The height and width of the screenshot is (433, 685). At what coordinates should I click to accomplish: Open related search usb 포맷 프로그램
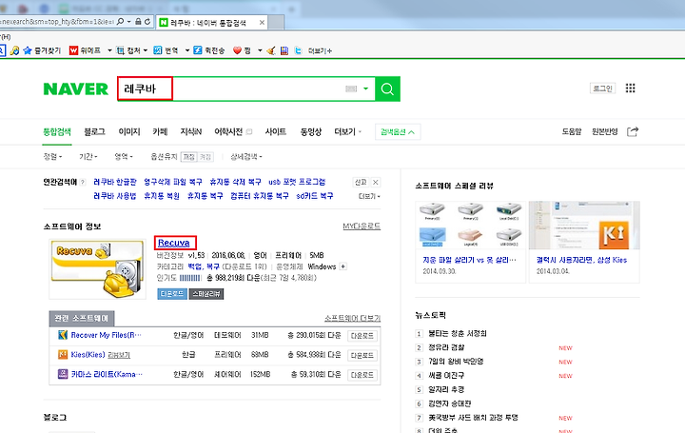click(297, 182)
